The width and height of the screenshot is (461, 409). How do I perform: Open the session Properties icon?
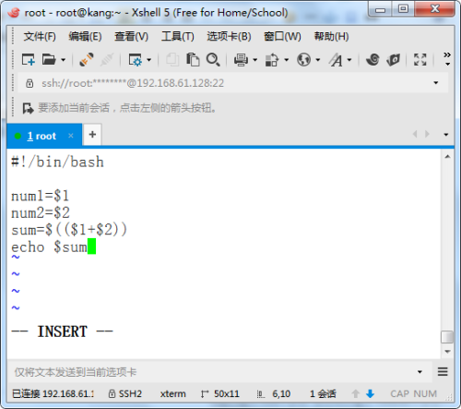(136, 60)
